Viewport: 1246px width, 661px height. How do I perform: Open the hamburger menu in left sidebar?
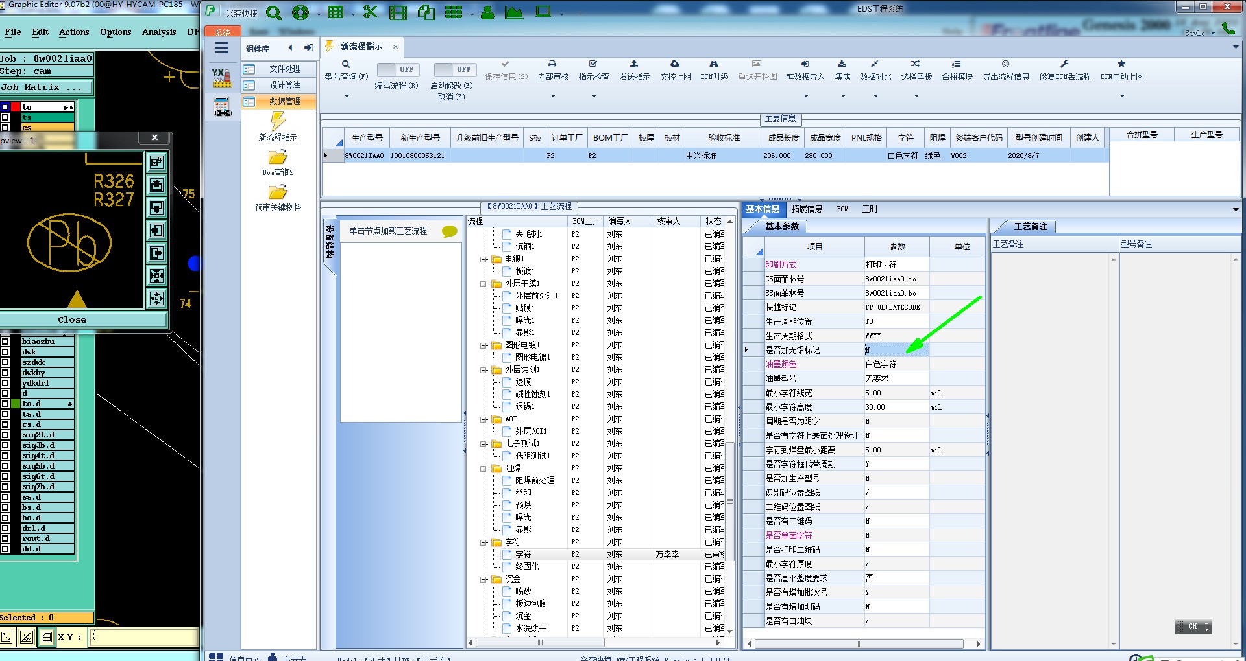(x=221, y=48)
